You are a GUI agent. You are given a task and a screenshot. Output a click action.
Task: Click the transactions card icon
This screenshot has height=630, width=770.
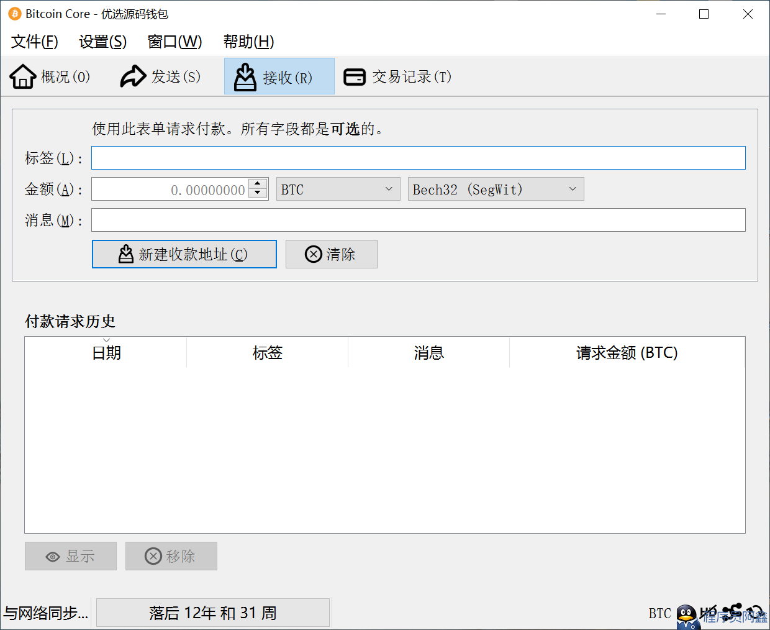(x=355, y=76)
